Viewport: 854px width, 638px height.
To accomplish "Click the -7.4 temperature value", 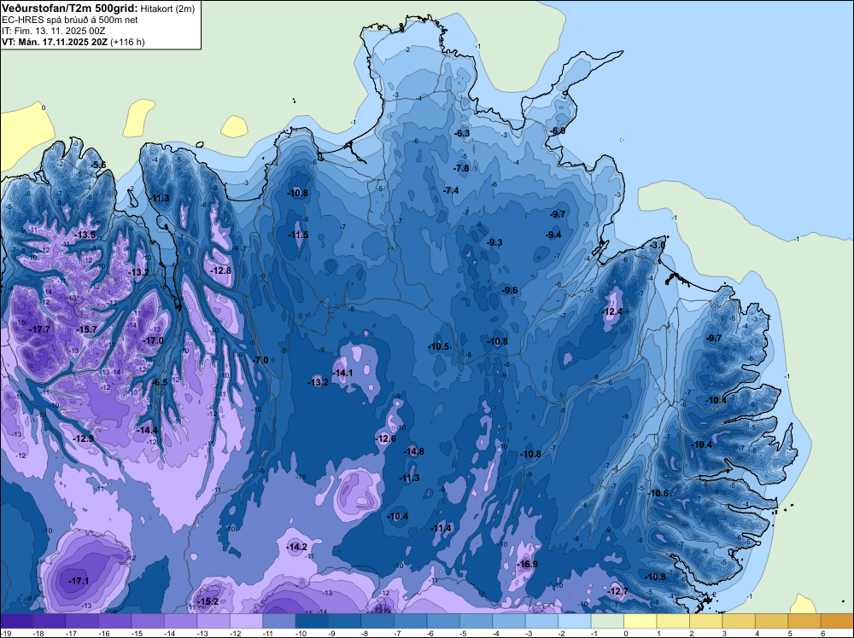I will point(451,190).
